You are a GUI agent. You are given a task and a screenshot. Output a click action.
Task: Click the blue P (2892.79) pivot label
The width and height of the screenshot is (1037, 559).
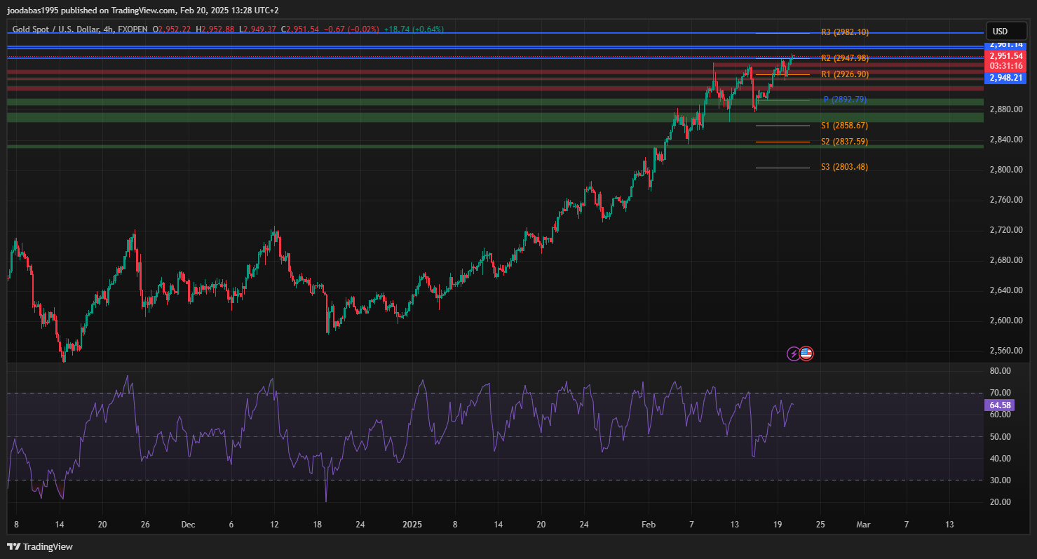pos(844,100)
